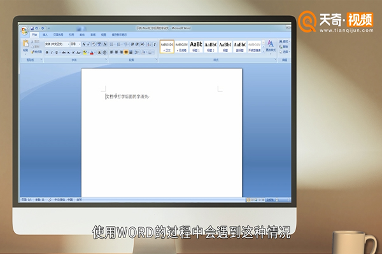This screenshot has height=254, width=382.
Task: Undo last action in Quick Access toolbar
Action: point(37,29)
